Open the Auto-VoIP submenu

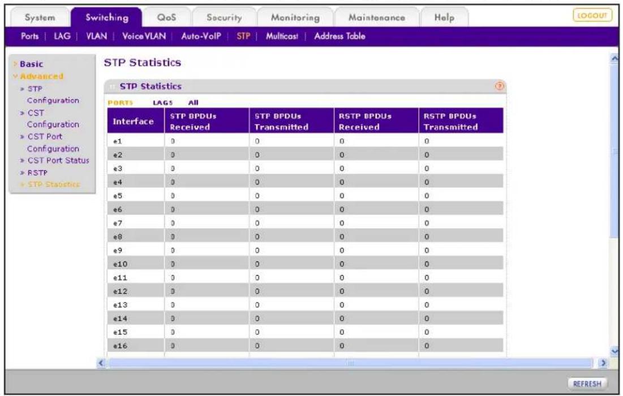pos(201,36)
